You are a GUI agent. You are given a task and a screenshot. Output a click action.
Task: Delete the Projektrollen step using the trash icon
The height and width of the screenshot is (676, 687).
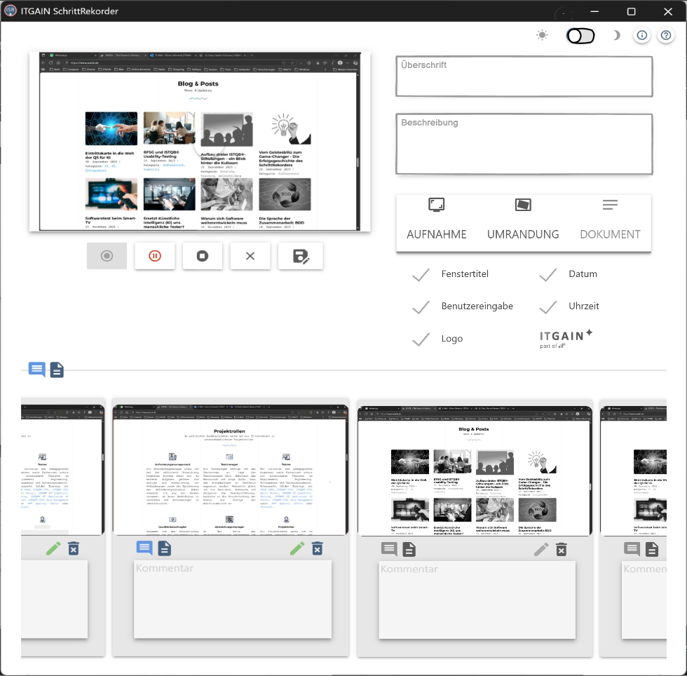point(318,548)
